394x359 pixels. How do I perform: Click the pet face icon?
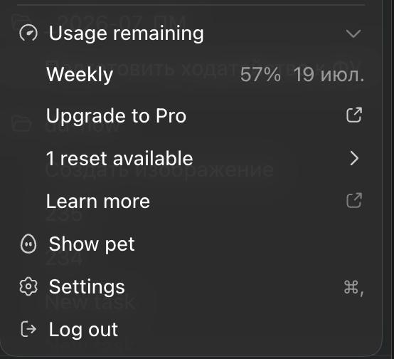(x=28, y=244)
